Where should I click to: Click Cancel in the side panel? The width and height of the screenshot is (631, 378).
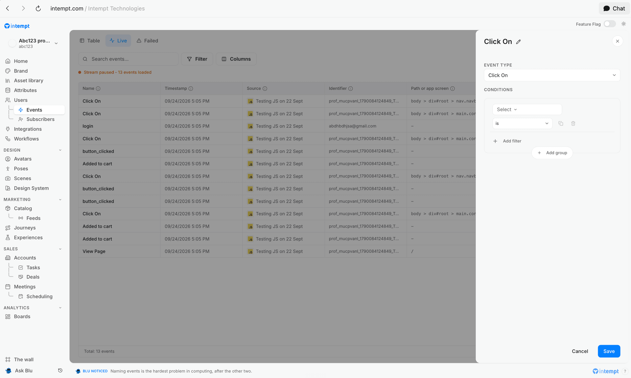click(x=580, y=351)
